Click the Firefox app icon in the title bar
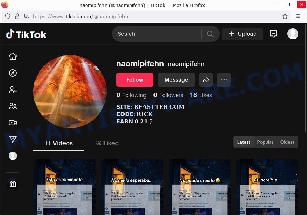 5,4
